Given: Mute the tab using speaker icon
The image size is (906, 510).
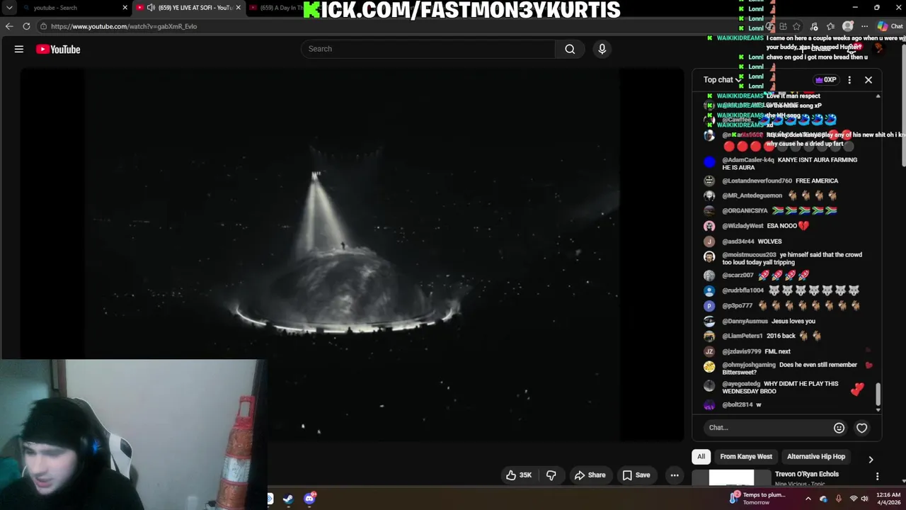Looking at the screenshot, I should click(x=151, y=8).
